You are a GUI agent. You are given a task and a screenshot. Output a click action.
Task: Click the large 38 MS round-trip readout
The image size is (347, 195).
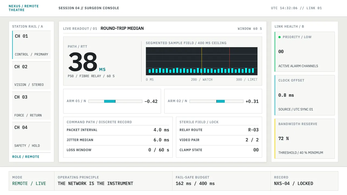coord(87,62)
